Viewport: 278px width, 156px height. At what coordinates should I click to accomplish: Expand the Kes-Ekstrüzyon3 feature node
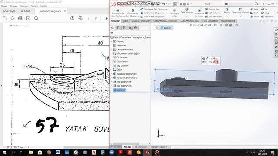tap(112, 86)
